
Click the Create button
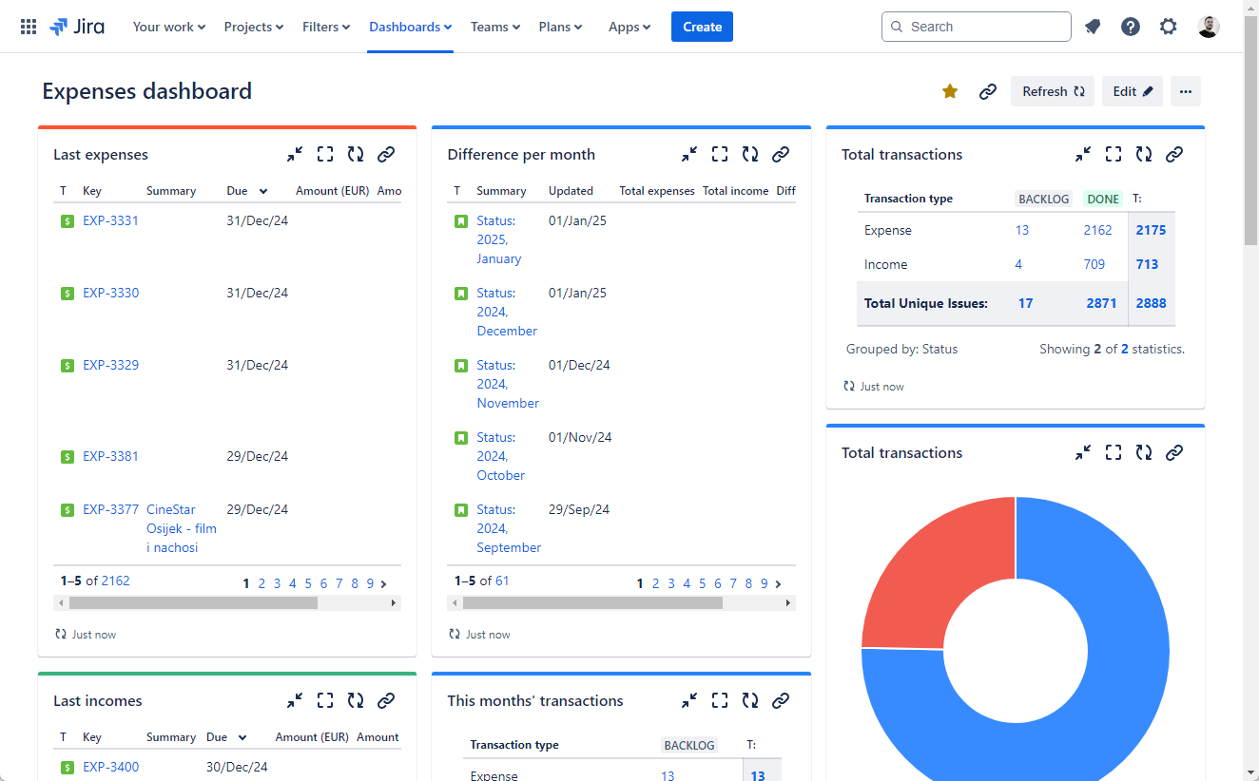click(x=702, y=26)
